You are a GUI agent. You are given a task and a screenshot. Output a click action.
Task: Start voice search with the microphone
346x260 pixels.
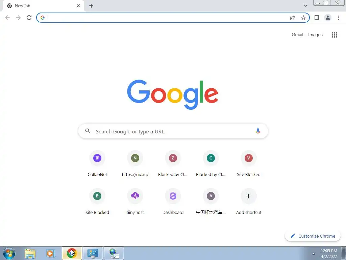[x=258, y=131]
